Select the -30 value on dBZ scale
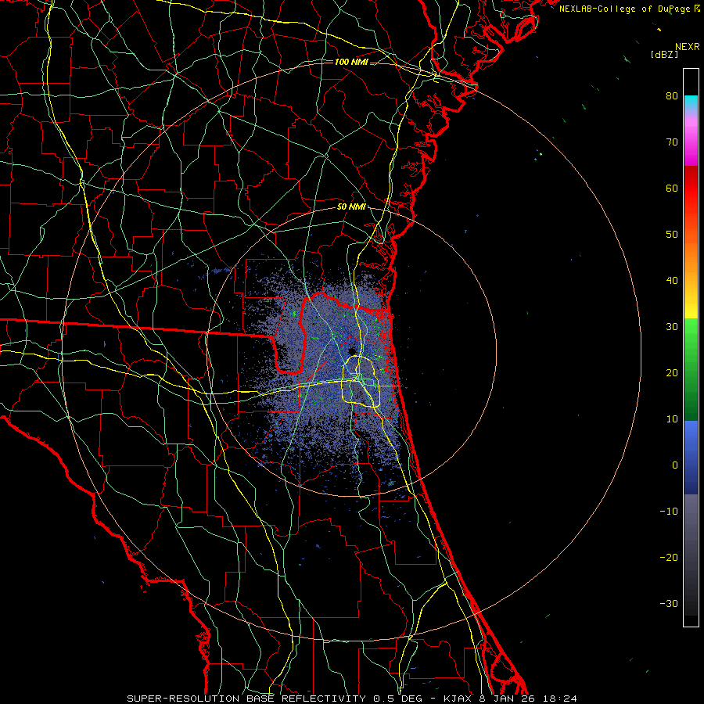 (x=669, y=603)
